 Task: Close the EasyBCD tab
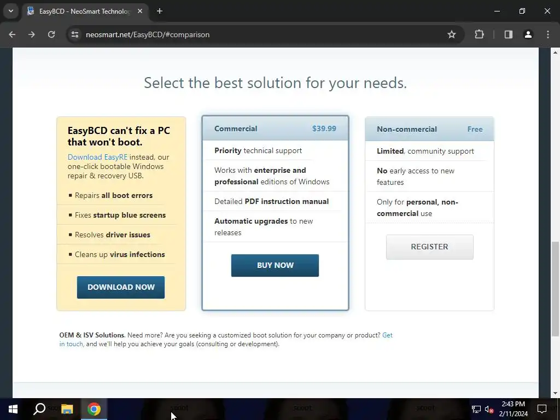click(x=140, y=11)
